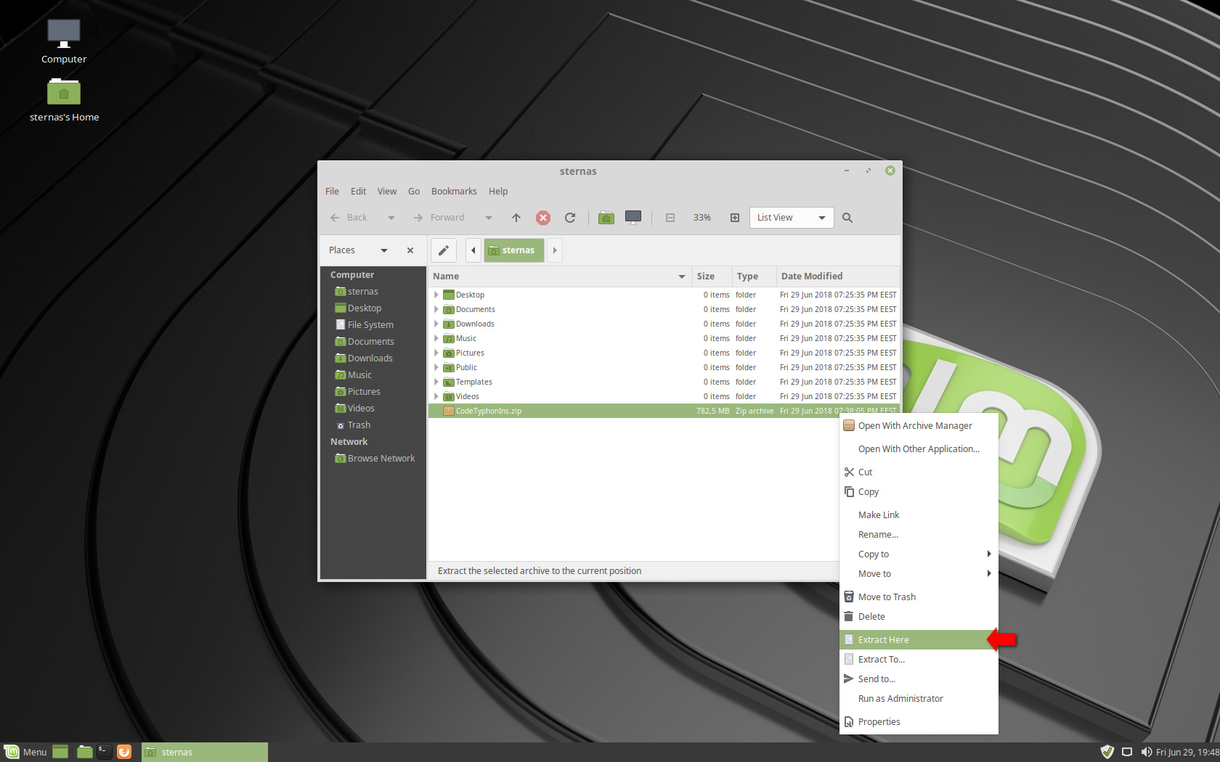Screen dimensions: 1220x762
Task: Click the red Stop loading icon
Action: 543,218
